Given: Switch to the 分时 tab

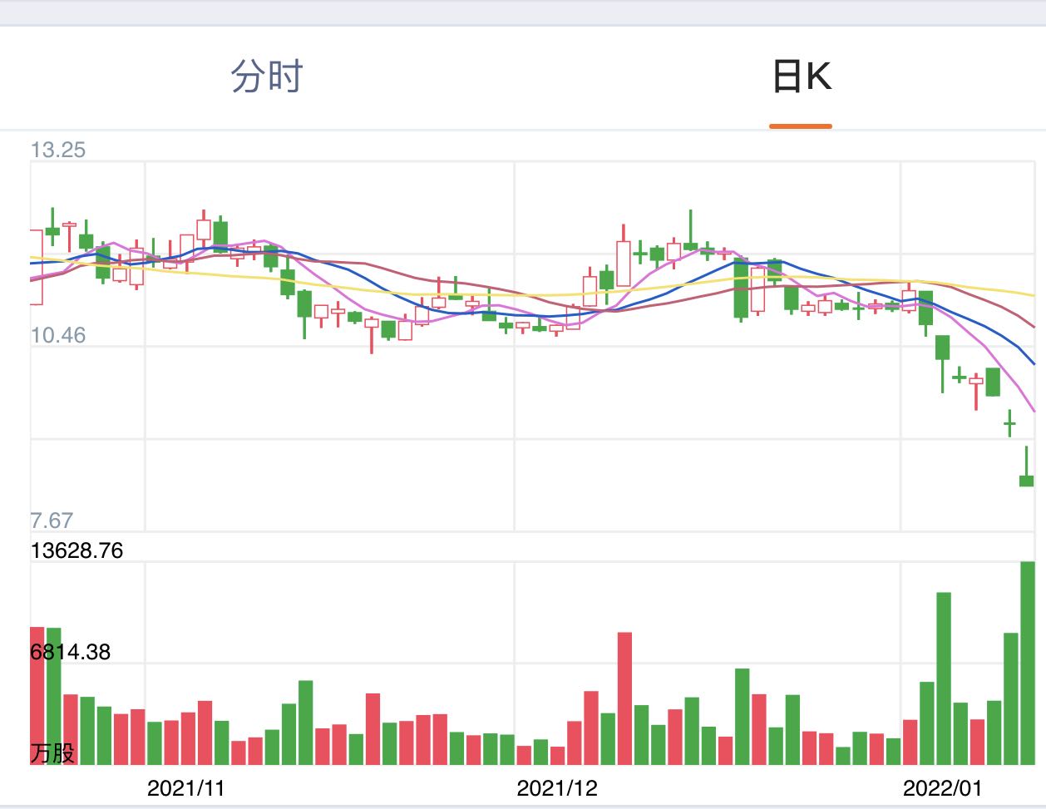Looking at the screenshot, I should click(267, 76).
